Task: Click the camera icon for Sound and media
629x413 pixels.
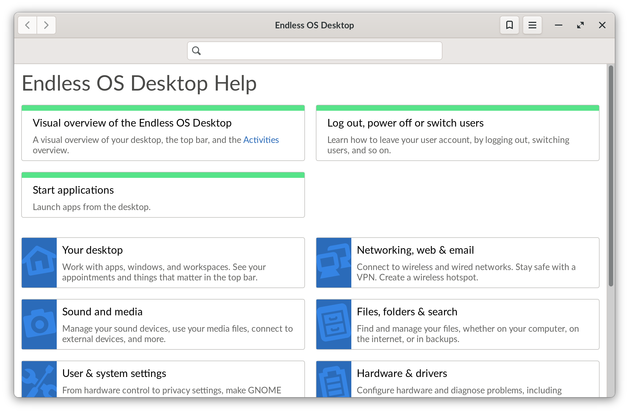Action: point(39,324)
